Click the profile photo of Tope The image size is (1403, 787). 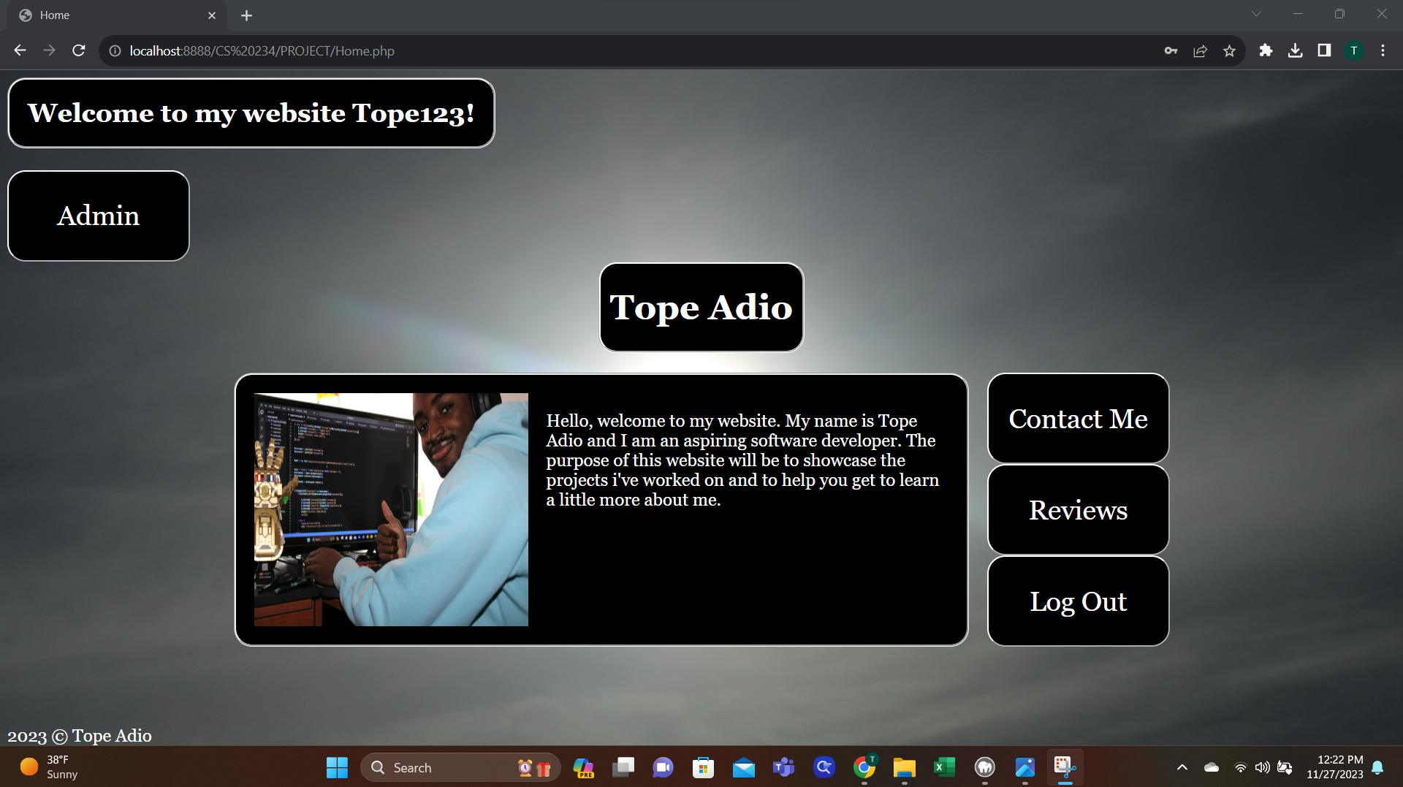391,509
